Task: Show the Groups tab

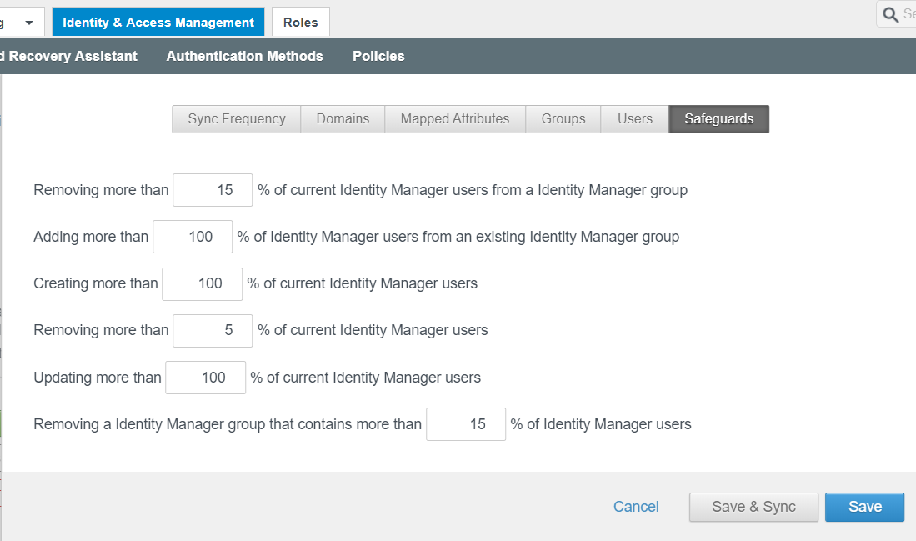Action: click(563, 119)
